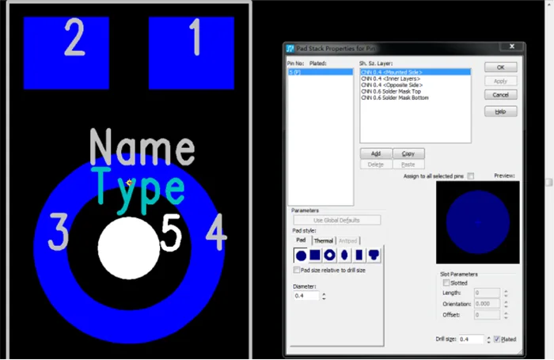Click the Diameter input field

[305, 296]
